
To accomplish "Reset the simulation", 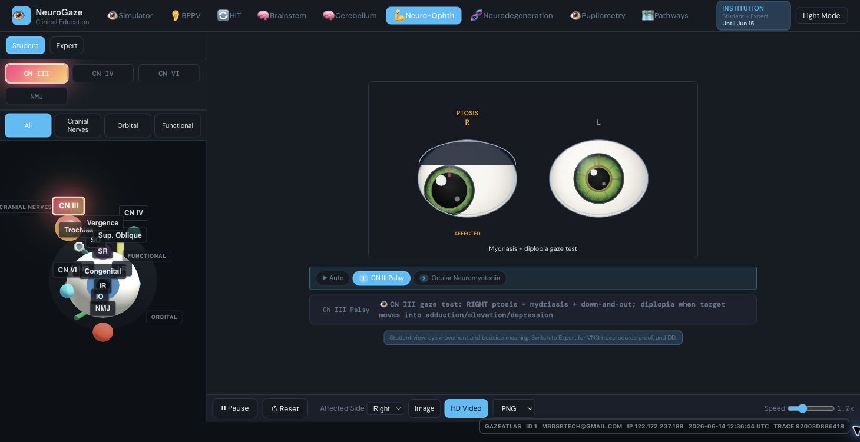I will [285, 408].
